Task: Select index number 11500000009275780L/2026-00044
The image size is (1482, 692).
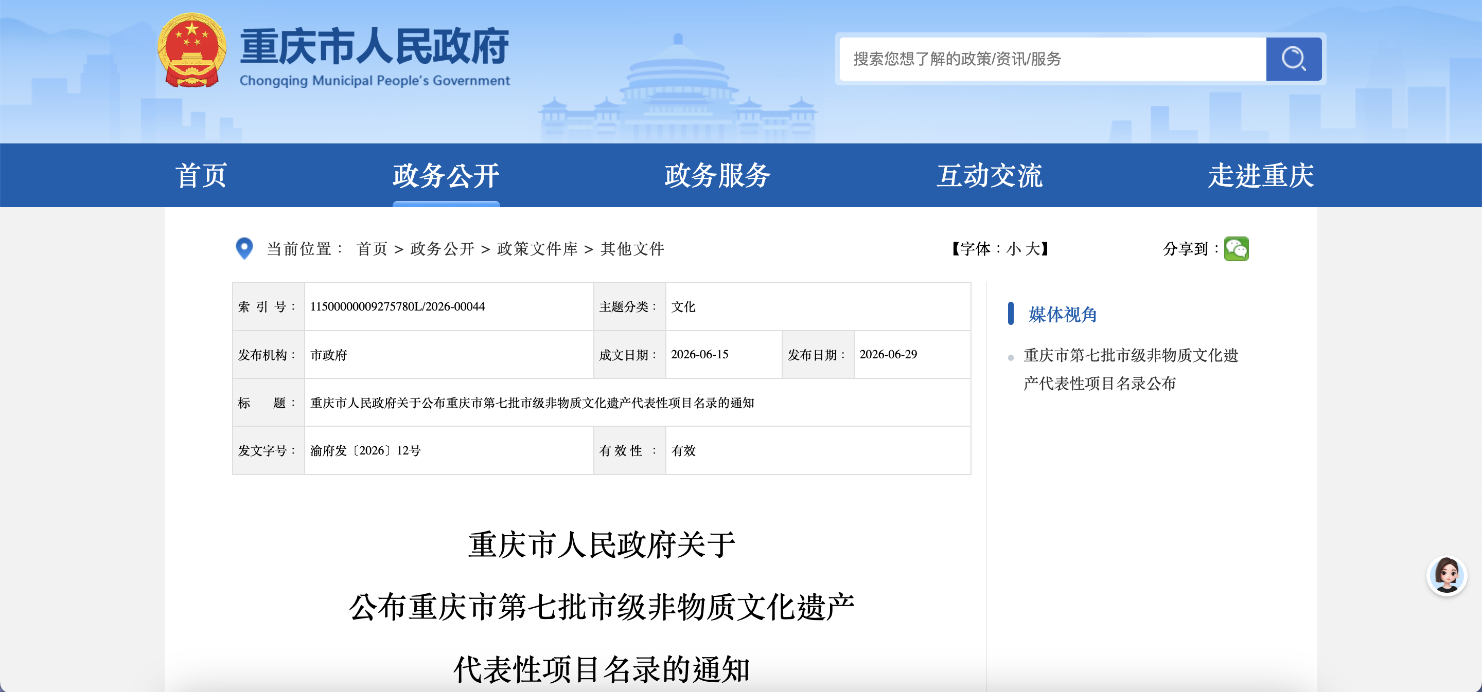Action: click(x=398, y=306)
